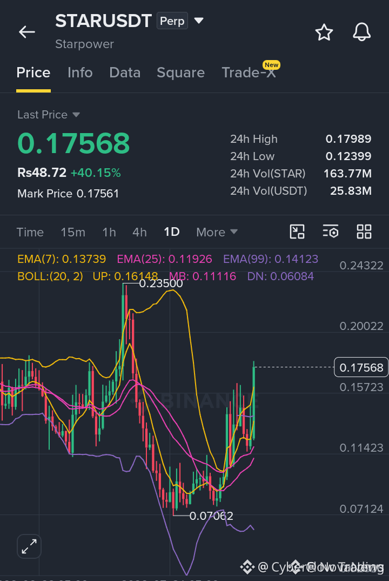This screenshot has height=581, width=389.
Task: Open the More timeframes dropdown
Action: [217, 232]
